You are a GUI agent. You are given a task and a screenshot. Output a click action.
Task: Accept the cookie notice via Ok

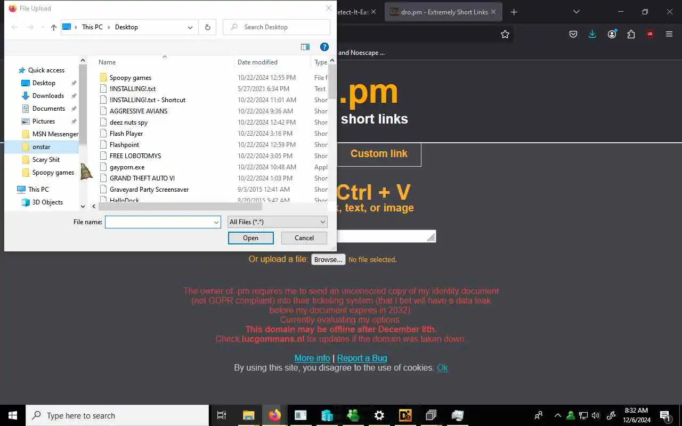[442, 367]
